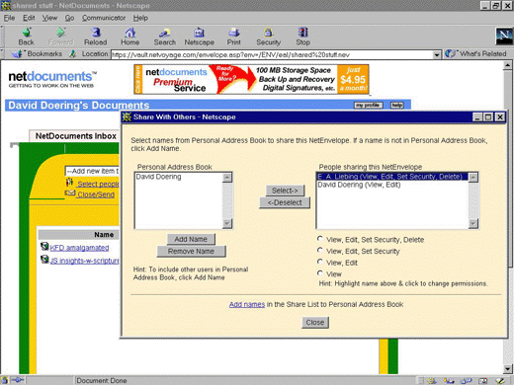
Task: Choose the 'View, Edit' permission radio
Action: click(320, 262)
